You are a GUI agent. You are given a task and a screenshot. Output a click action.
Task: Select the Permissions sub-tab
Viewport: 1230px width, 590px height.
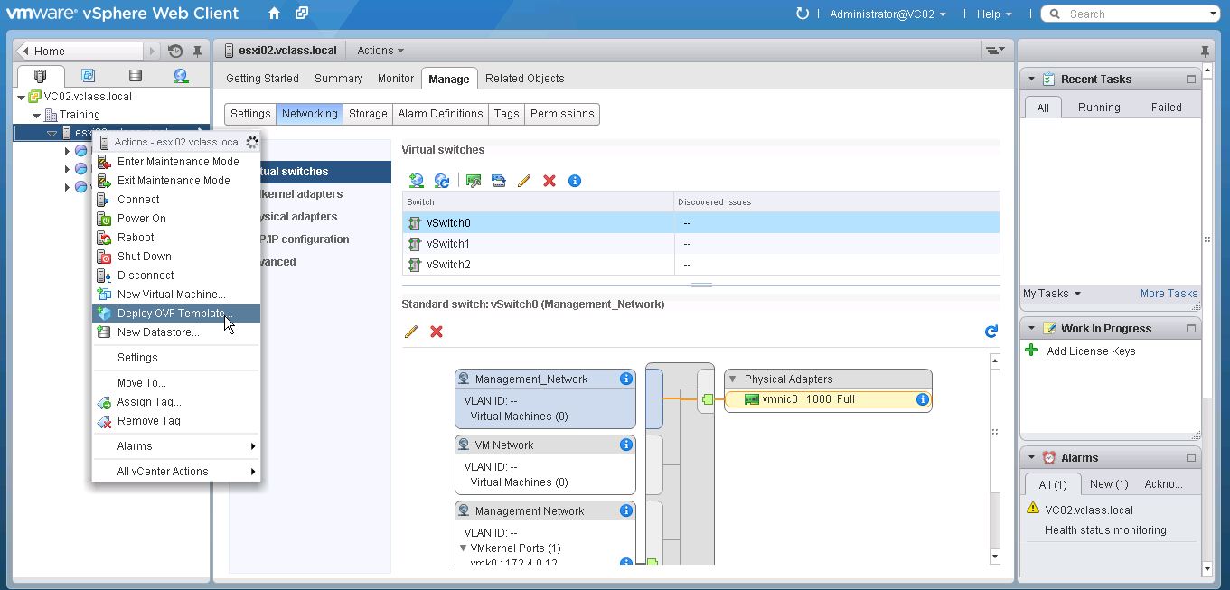click(x=562, y=114)
